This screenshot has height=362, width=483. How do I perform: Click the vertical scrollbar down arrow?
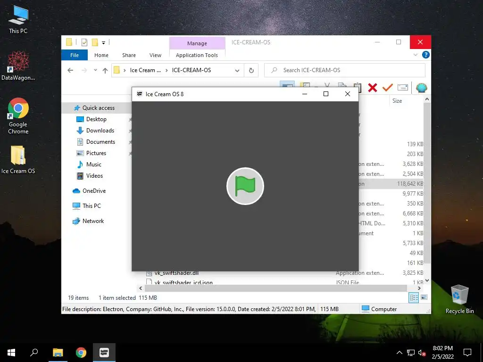point(427,280)
